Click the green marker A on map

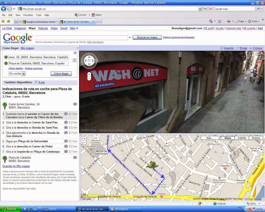click(154, 165)
